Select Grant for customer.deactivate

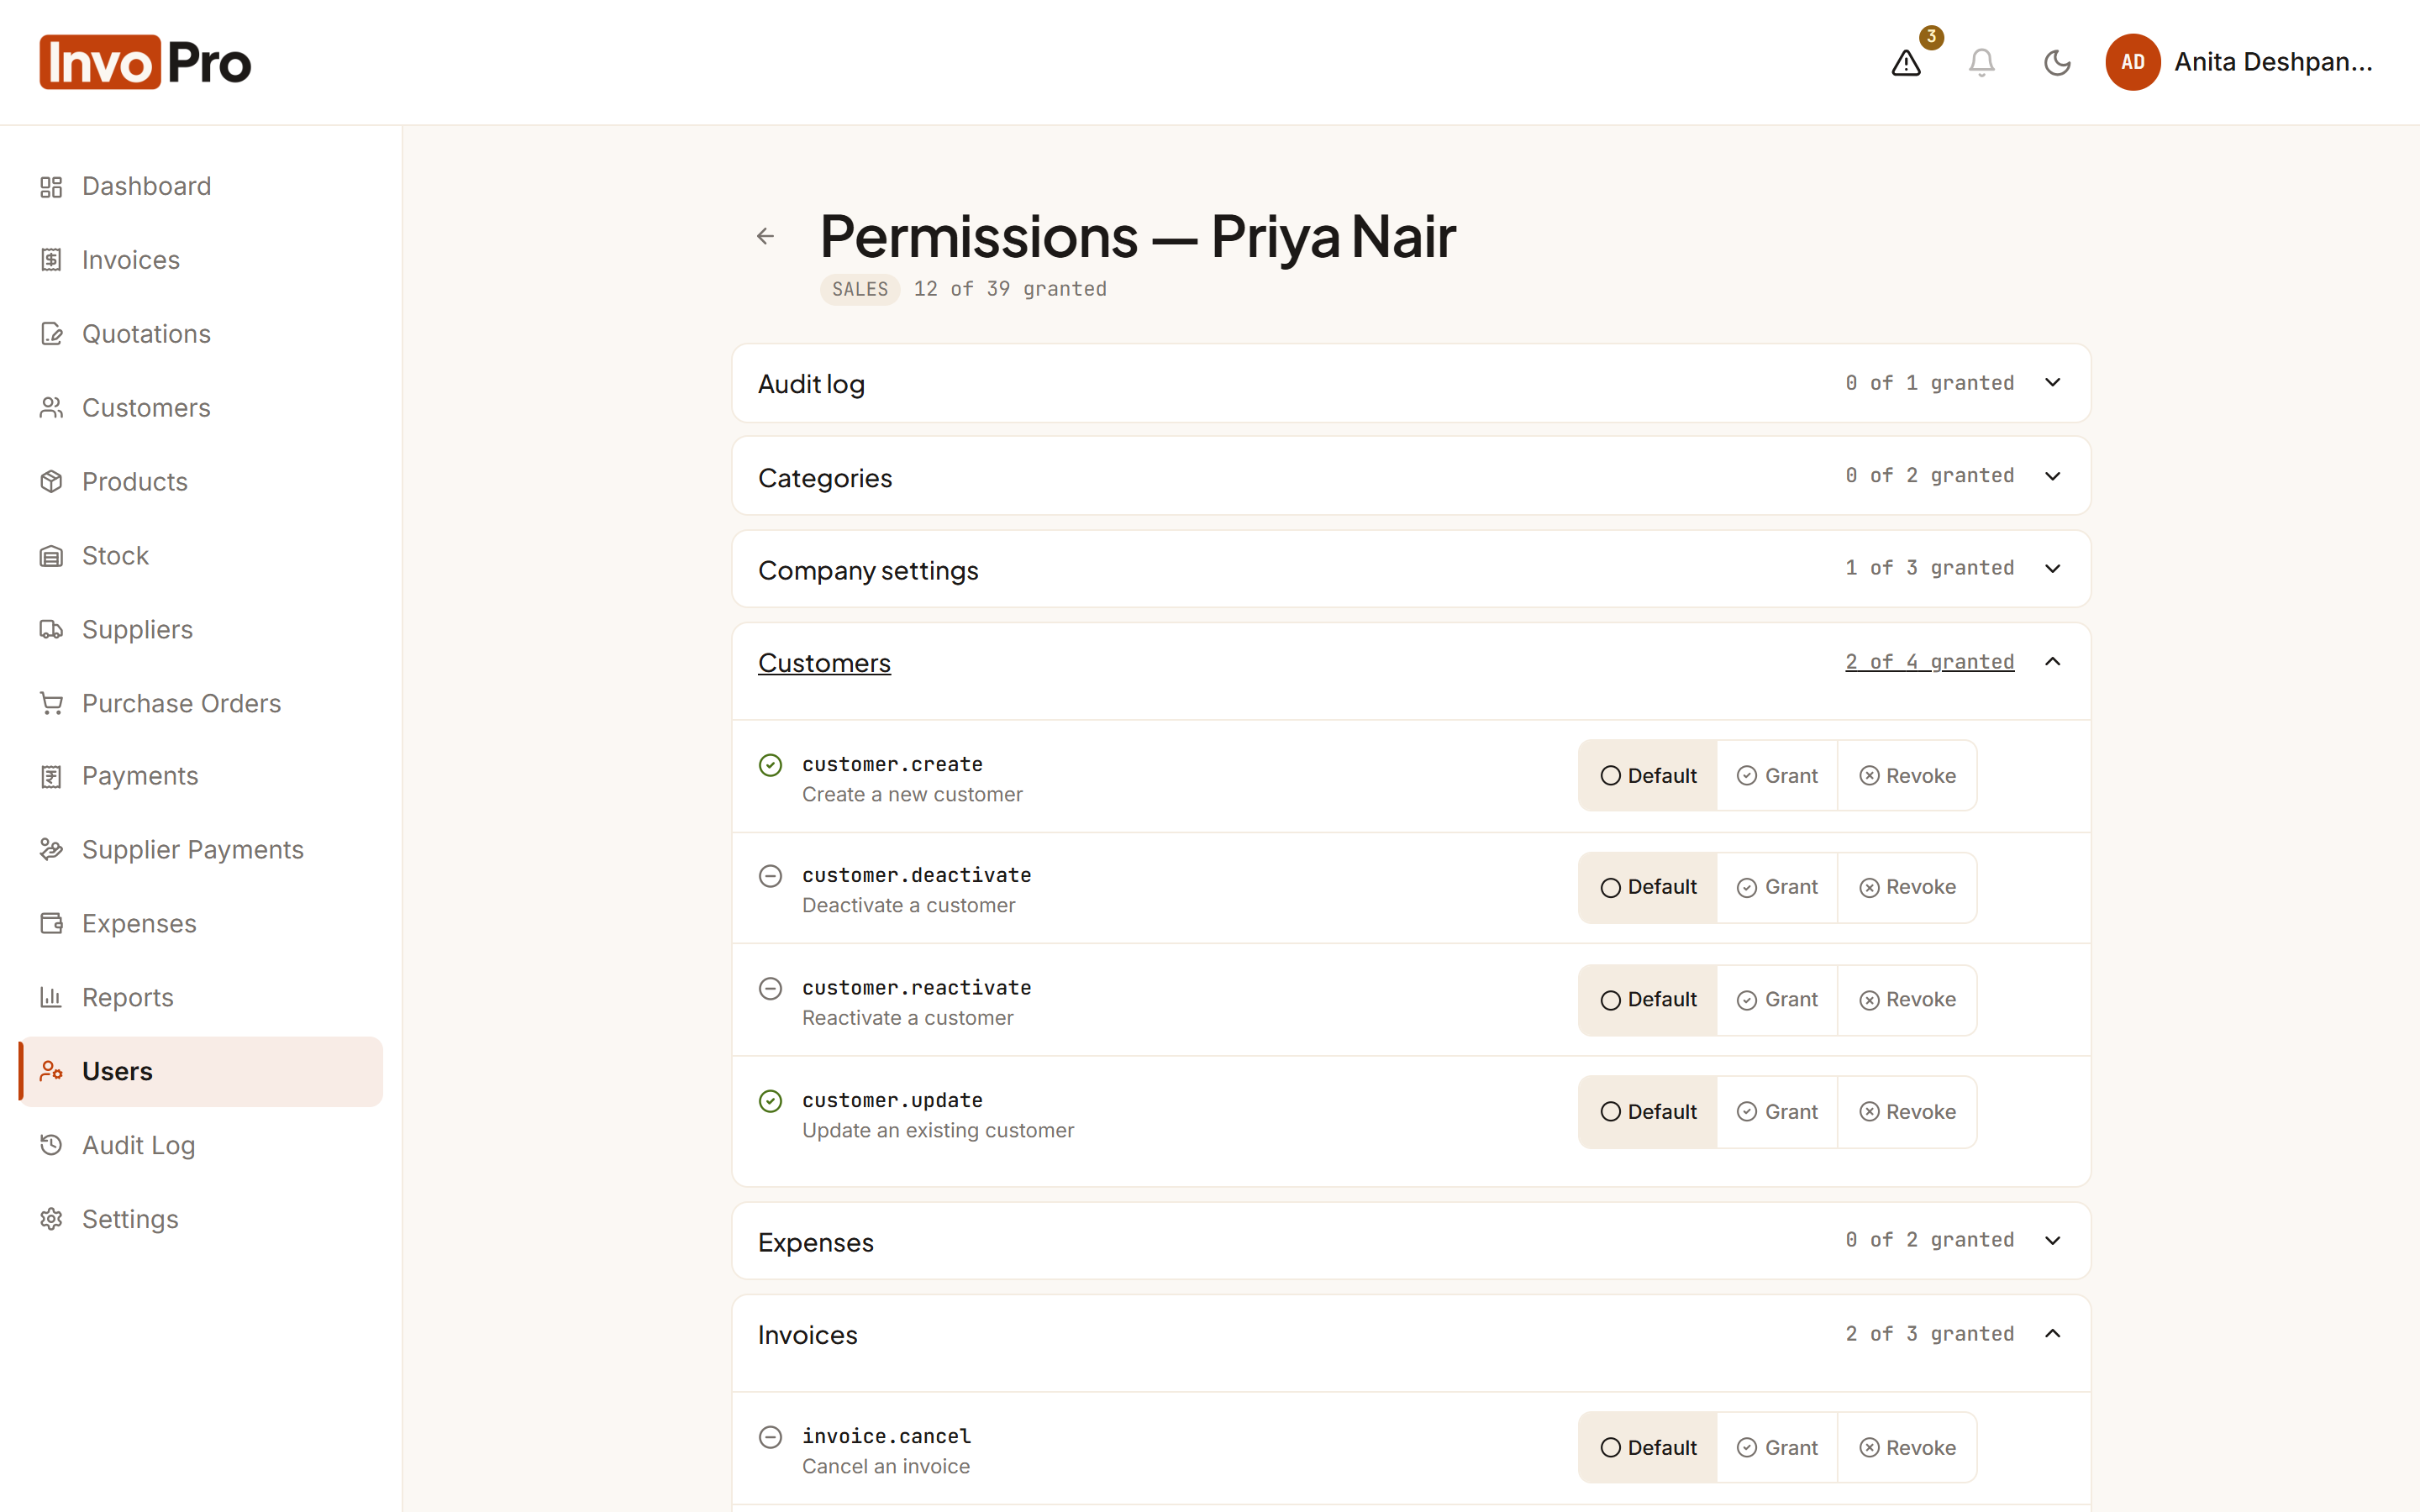1777,888
